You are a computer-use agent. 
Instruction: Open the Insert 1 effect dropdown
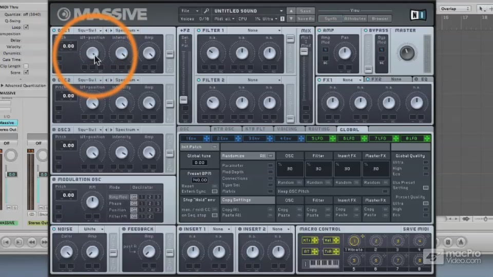point(221,229)
